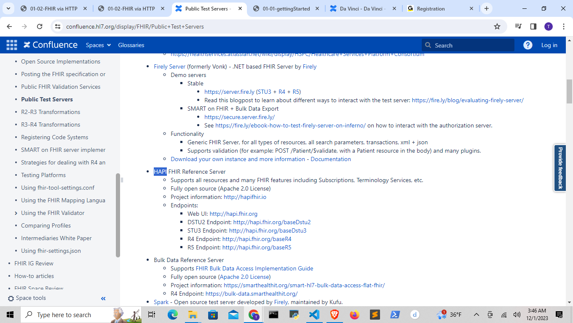573x323 pixels.
Task: Switch to Chrome taskbar icon
Action: click(x=254, y=315)
